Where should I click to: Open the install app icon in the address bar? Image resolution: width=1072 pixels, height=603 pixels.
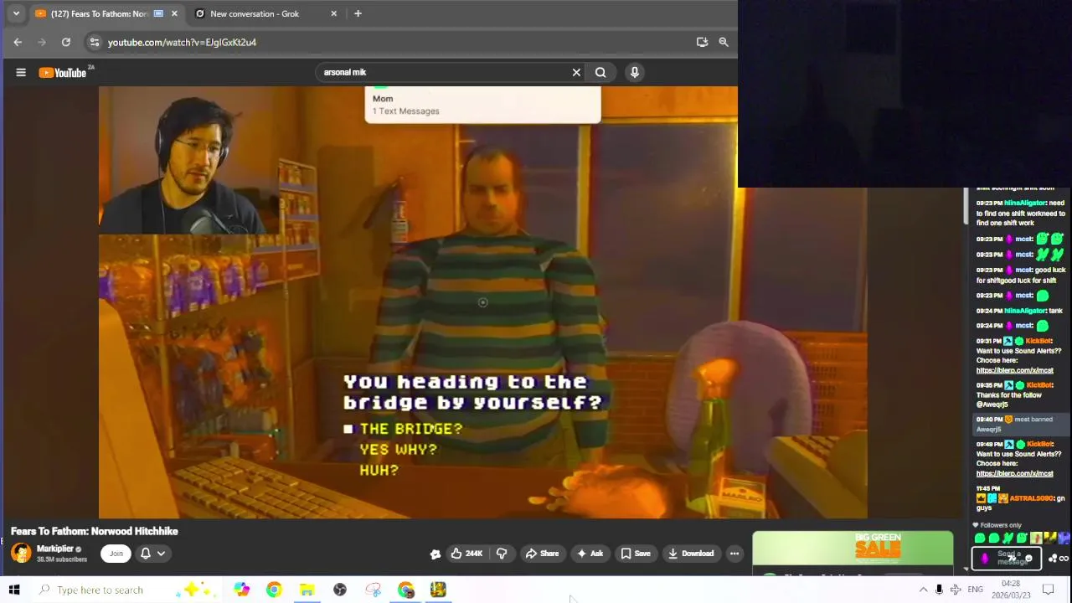click(x=702, y=42)
